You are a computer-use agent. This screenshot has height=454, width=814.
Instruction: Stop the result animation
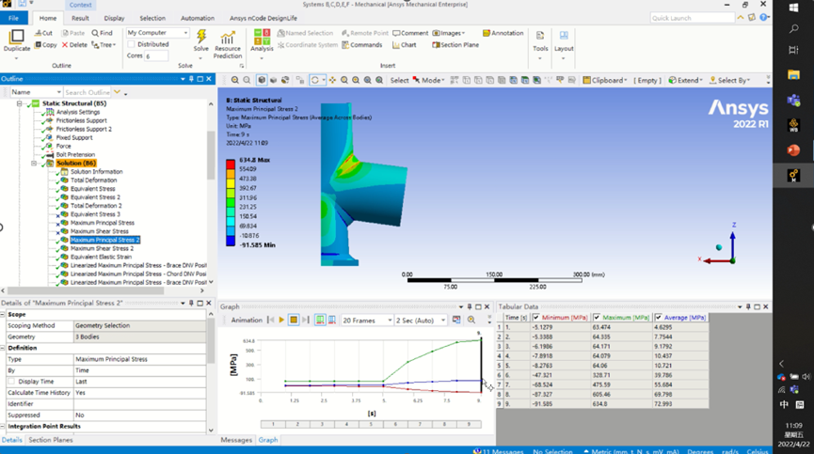[x=294, y=321]
